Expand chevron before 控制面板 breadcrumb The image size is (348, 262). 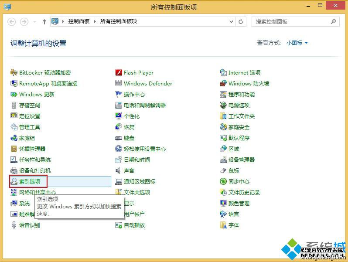tap(63, 21)
